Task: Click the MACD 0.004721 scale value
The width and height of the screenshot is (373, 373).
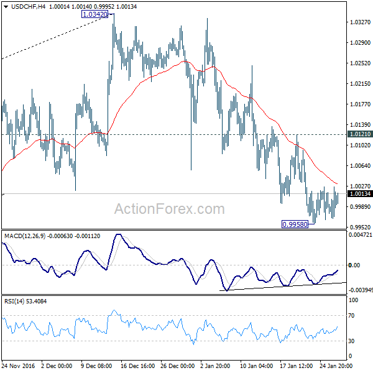Action: point(360,235)
